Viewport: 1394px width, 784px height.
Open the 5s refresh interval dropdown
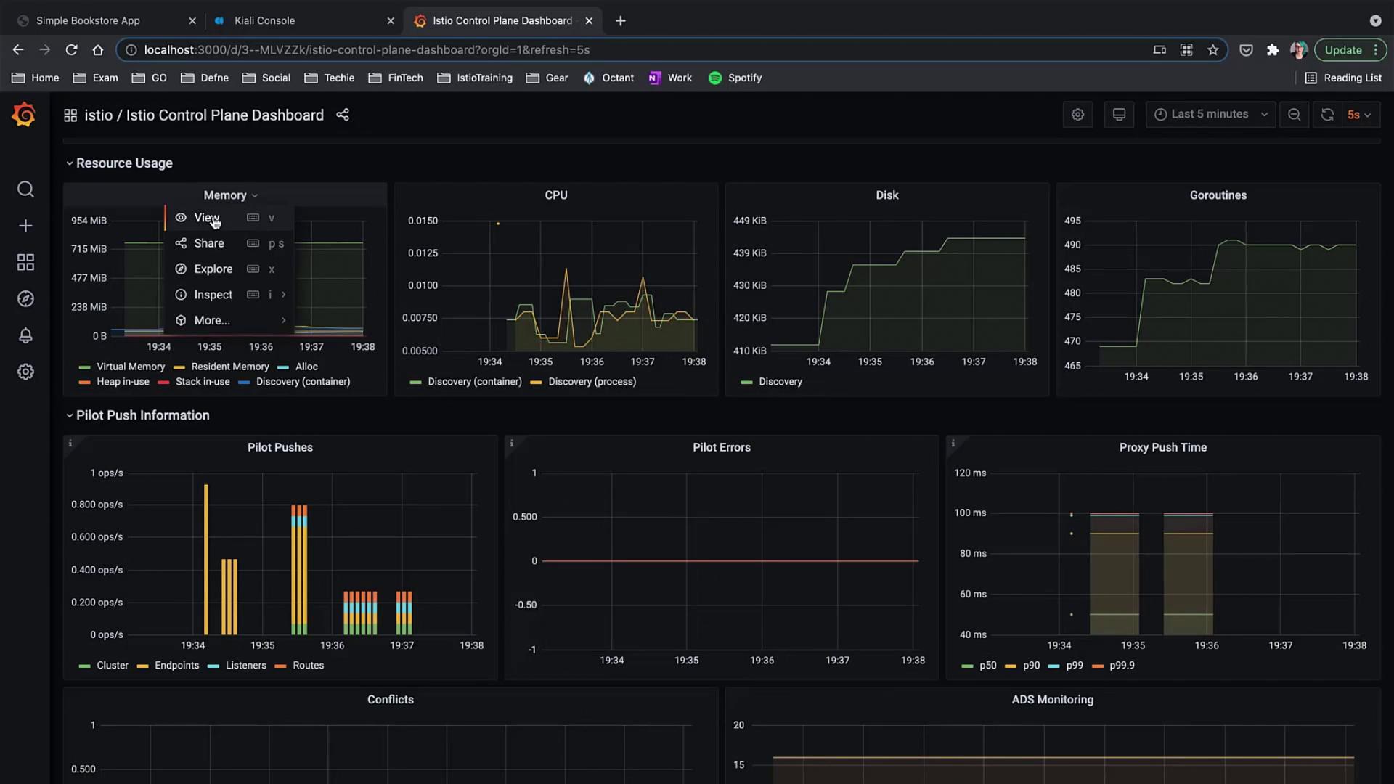[1359, 115]
